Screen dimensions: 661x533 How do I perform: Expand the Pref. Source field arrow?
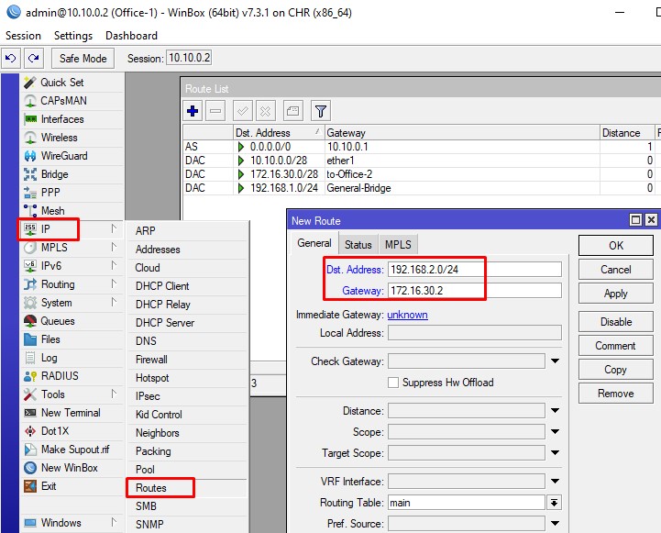tap(556, 524)
